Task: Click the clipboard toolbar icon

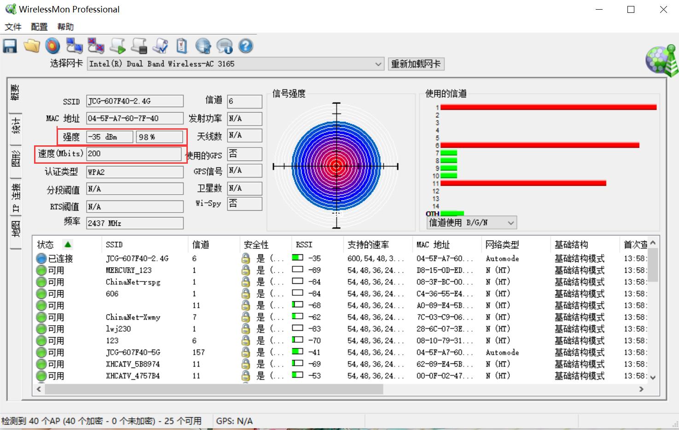Action: pos(182,46)
